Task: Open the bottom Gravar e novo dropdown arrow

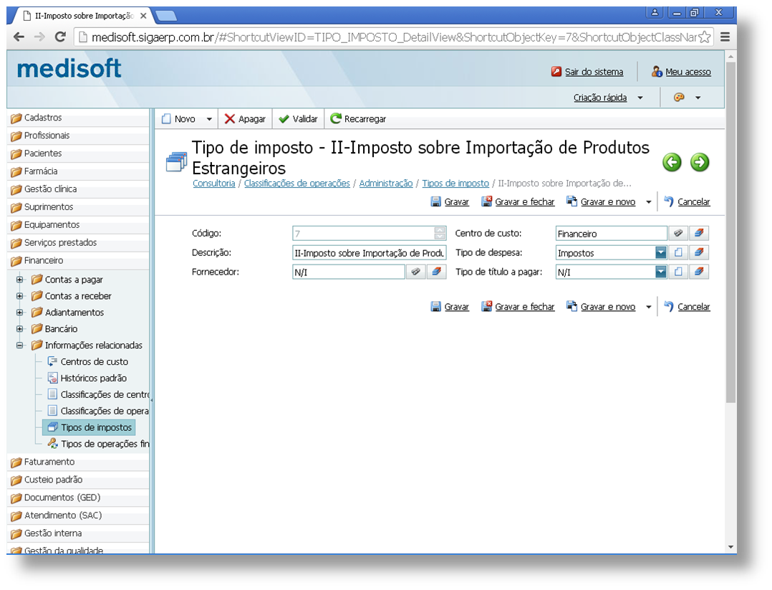Action: tap(648, 307)
